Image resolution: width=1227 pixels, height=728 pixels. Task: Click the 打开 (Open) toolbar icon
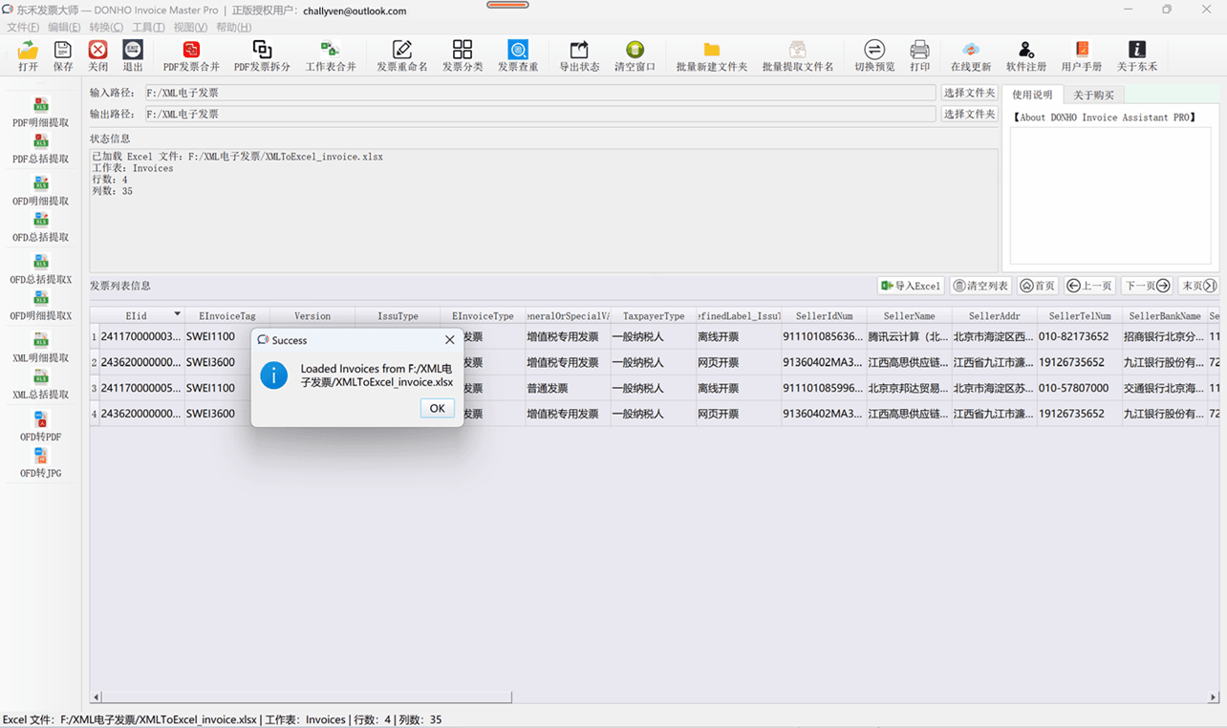(28, 55)
